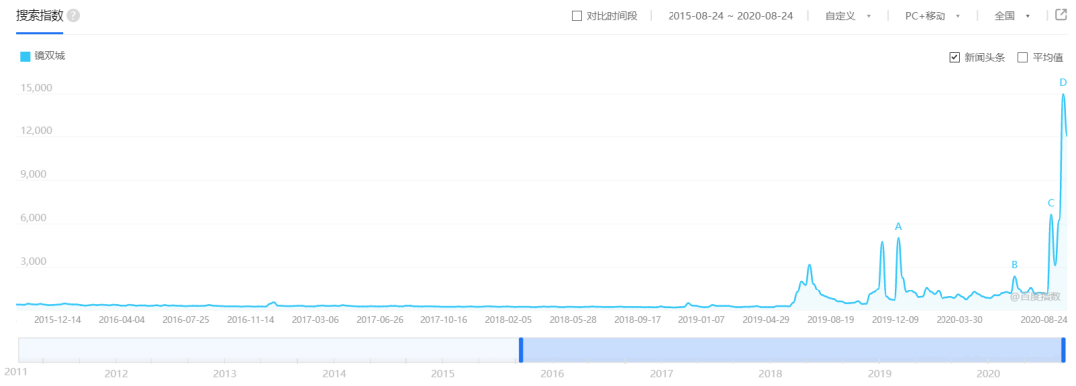Click the highlighted selected range in the timeline
This screenshot has height=386, width=1076.
coord(792,349)
